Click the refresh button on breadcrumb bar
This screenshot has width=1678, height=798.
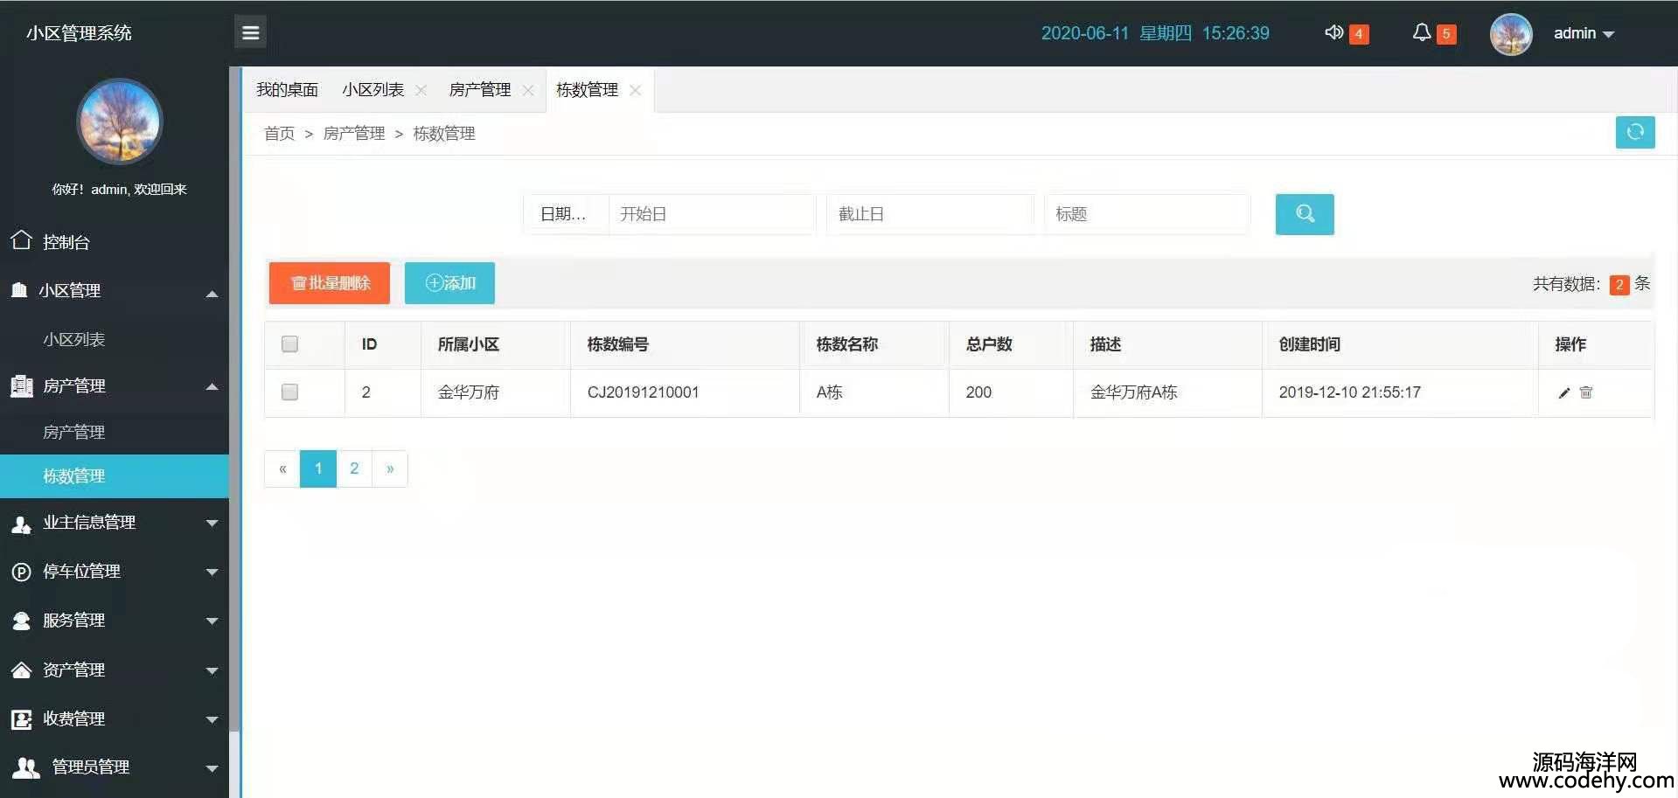1635,132
